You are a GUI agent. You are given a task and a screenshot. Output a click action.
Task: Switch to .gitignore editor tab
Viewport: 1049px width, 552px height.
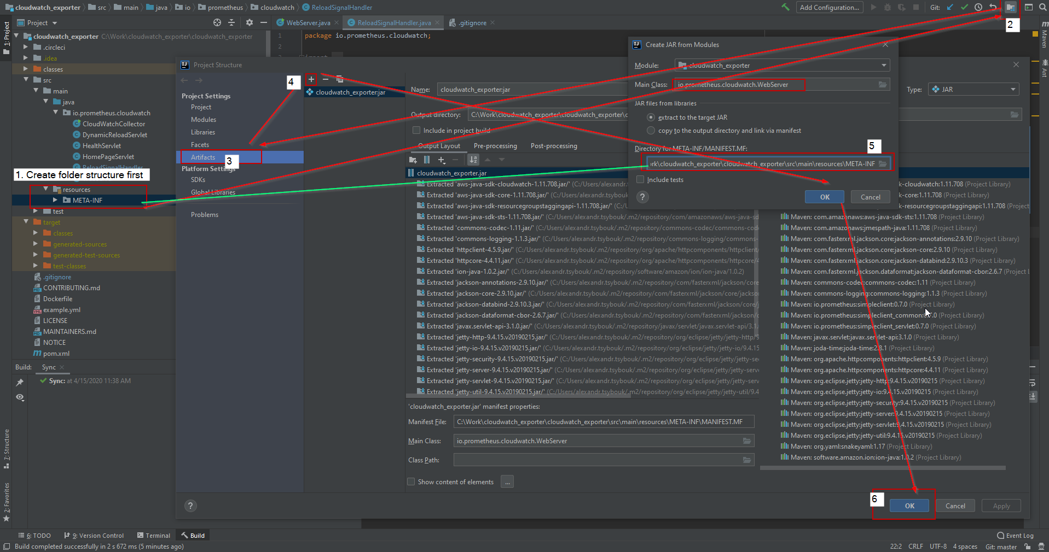(x=473, y=23)
